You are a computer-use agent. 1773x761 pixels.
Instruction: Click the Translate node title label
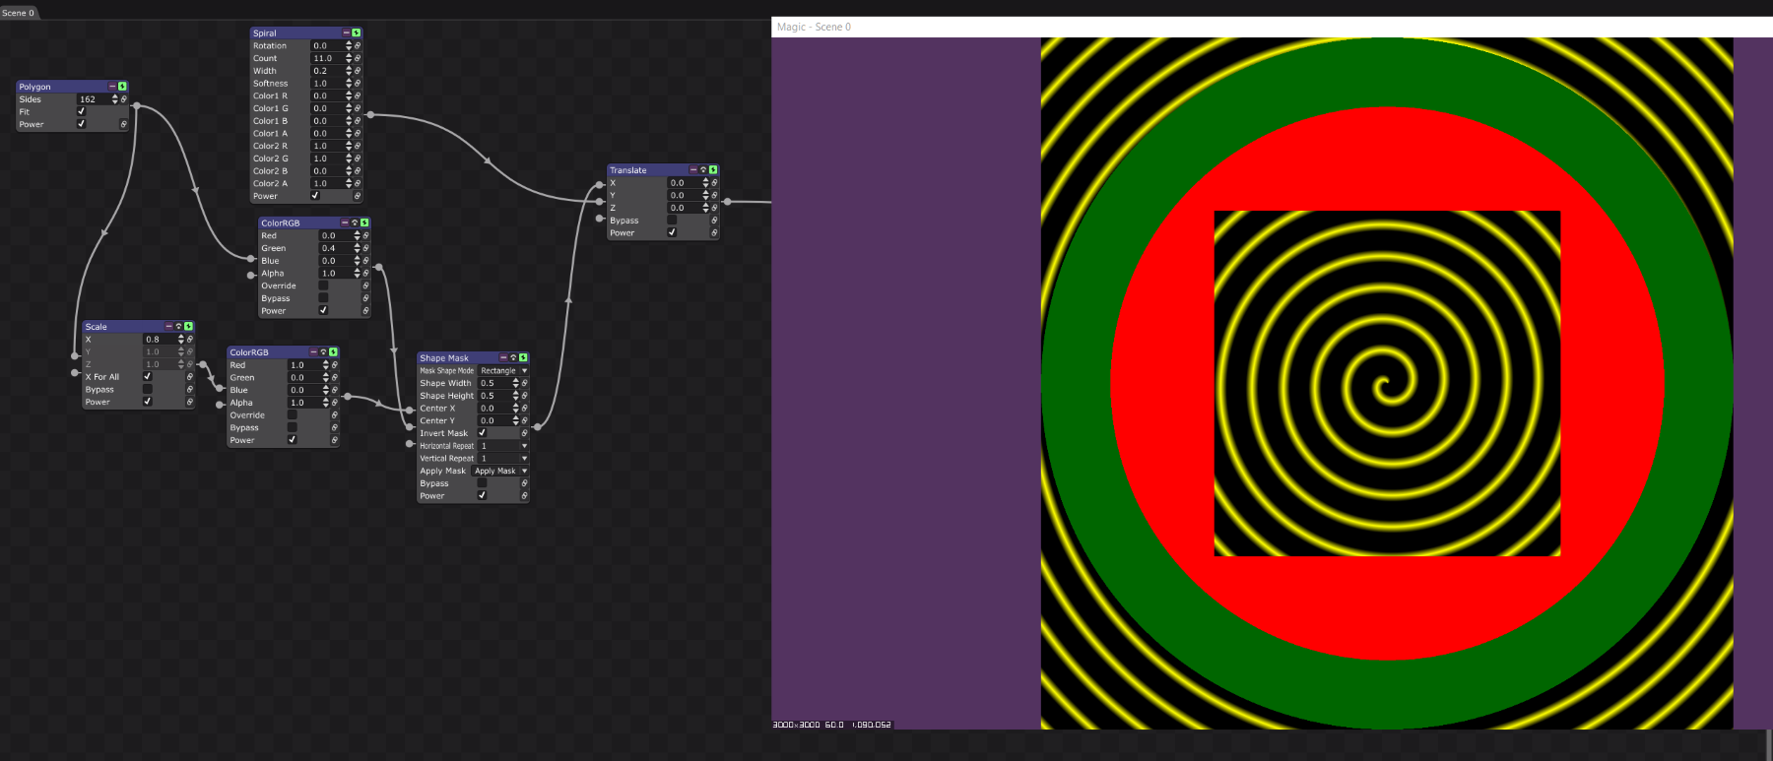628,170
